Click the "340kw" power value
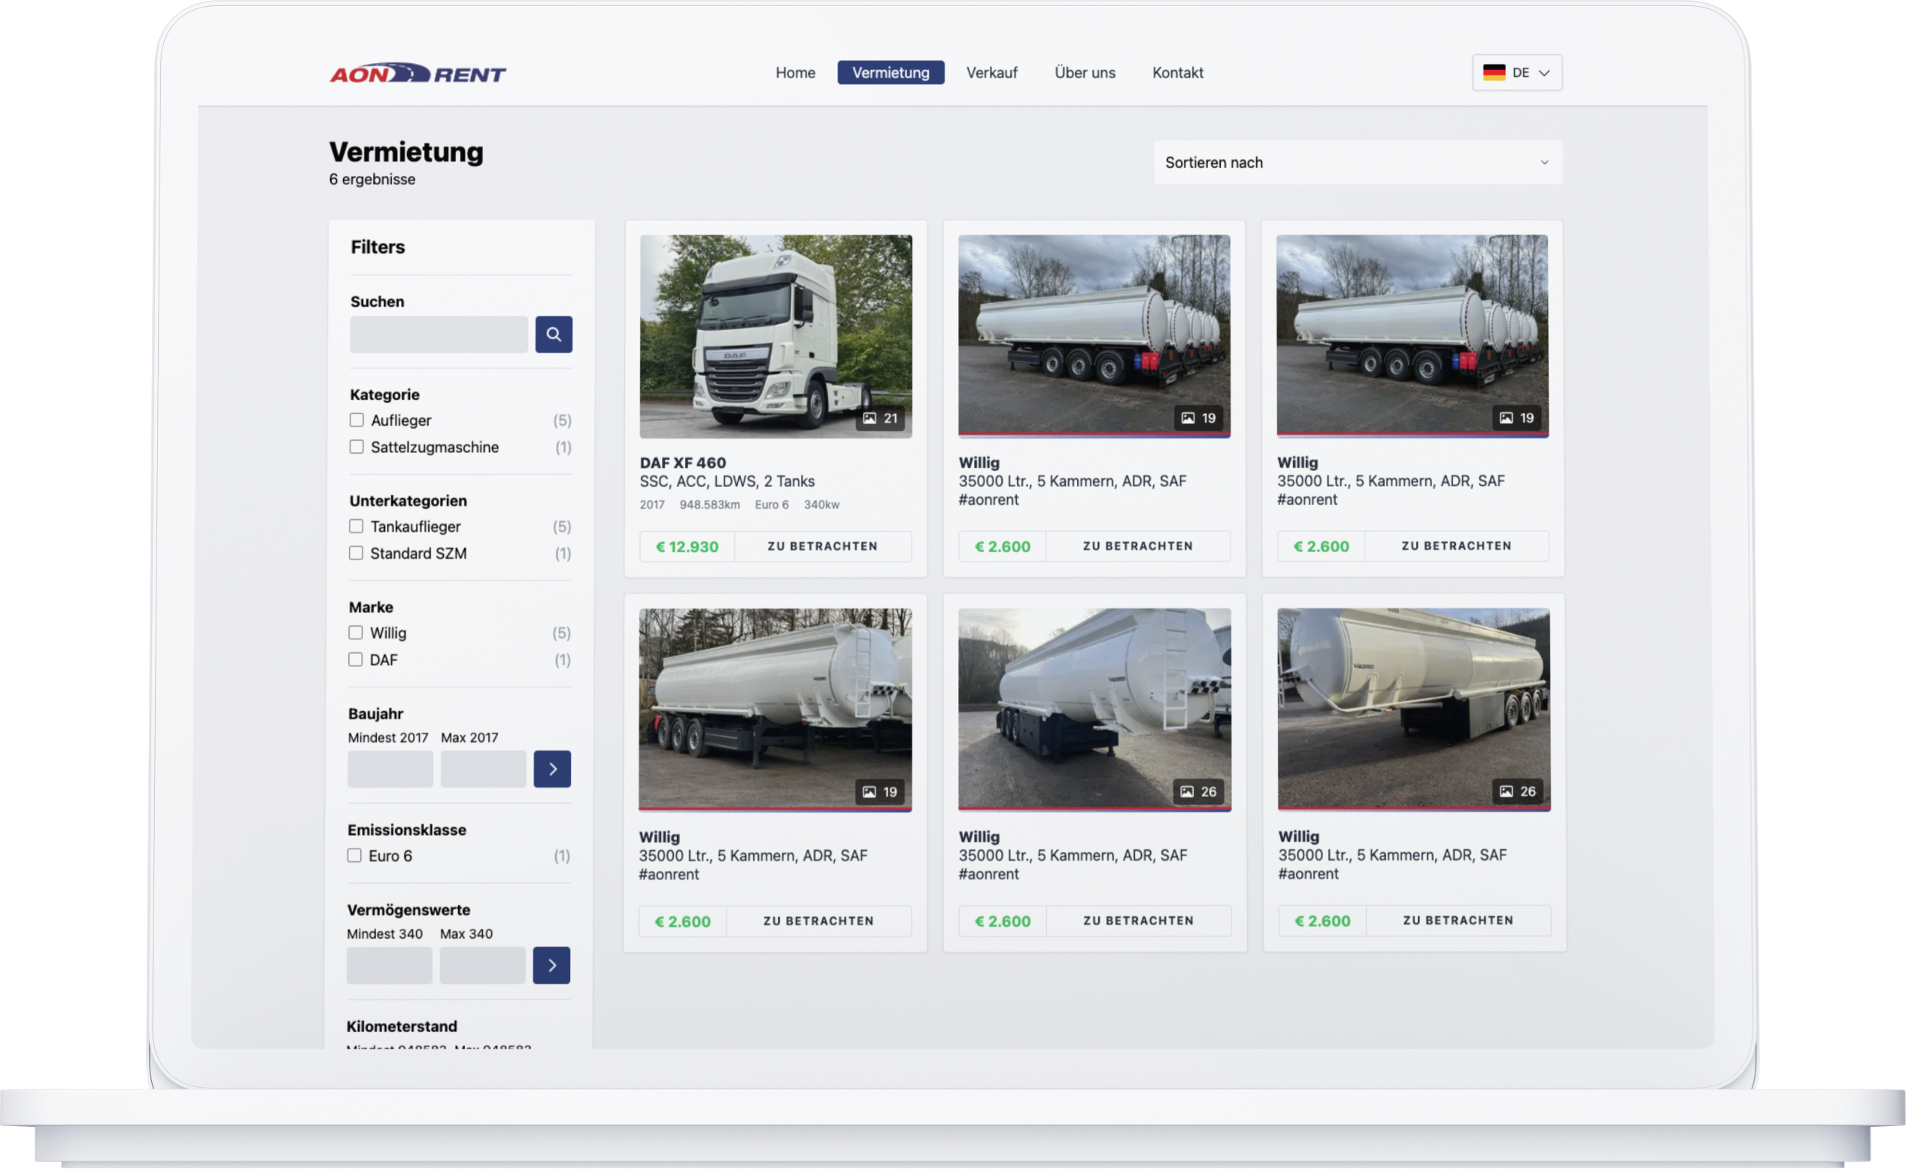 pos(821,505)
